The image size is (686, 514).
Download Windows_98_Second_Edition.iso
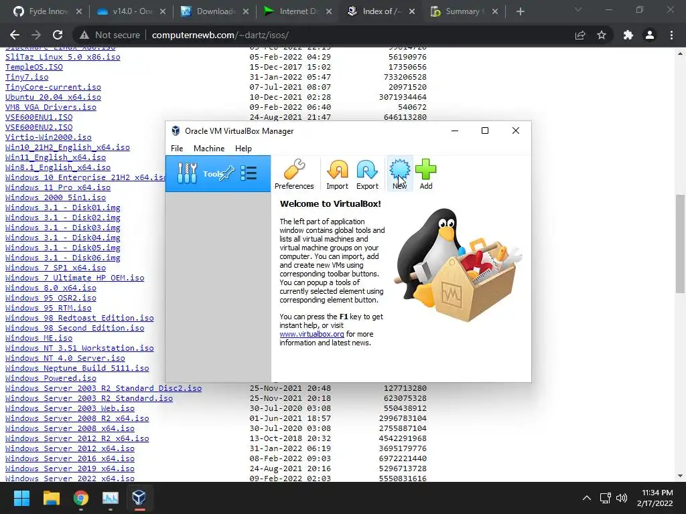75,328
